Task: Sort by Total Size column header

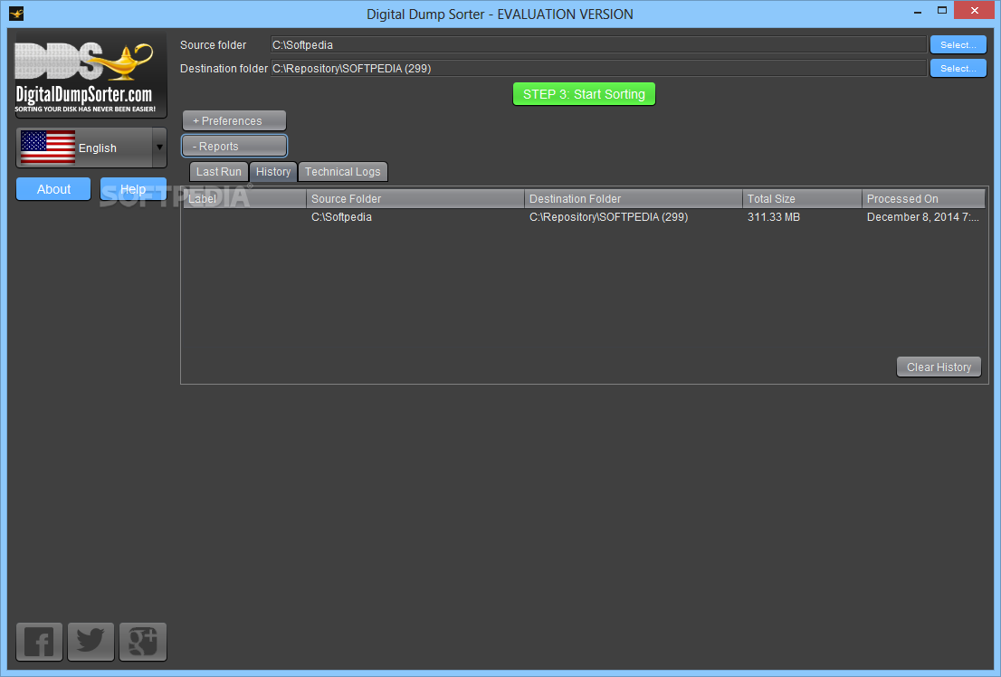Action: (x=802, y=198)
